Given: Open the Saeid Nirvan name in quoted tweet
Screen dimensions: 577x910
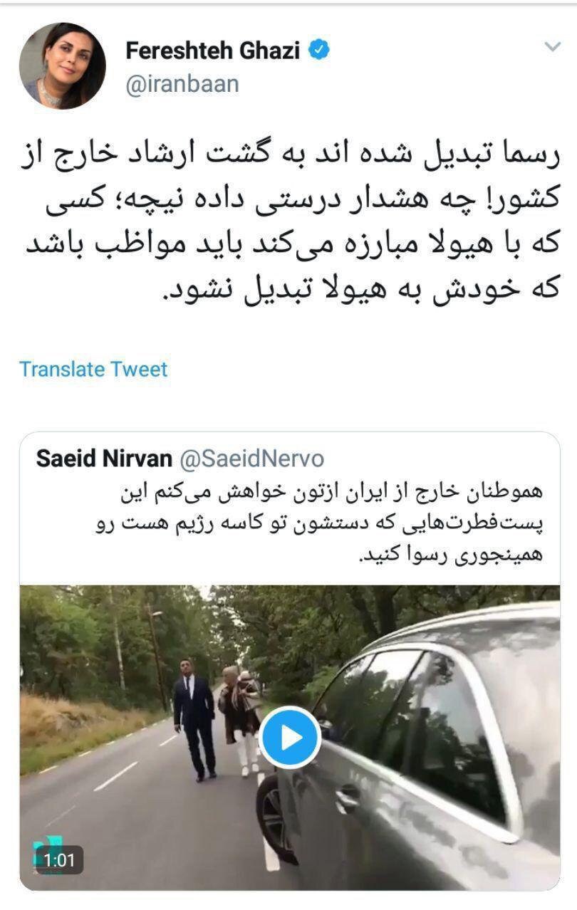Looking at the screenshot, I should click(x=104, y=459).
